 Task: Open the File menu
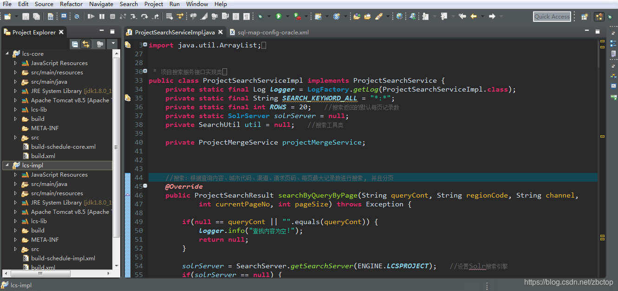coord(7,4)
